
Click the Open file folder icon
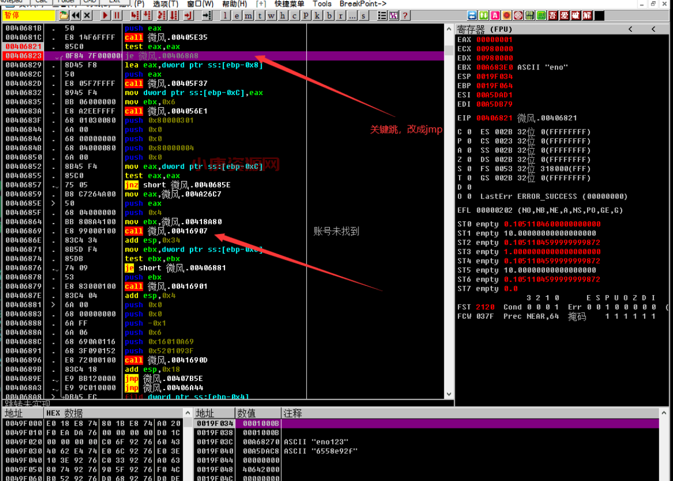click(x=64, y=16)
